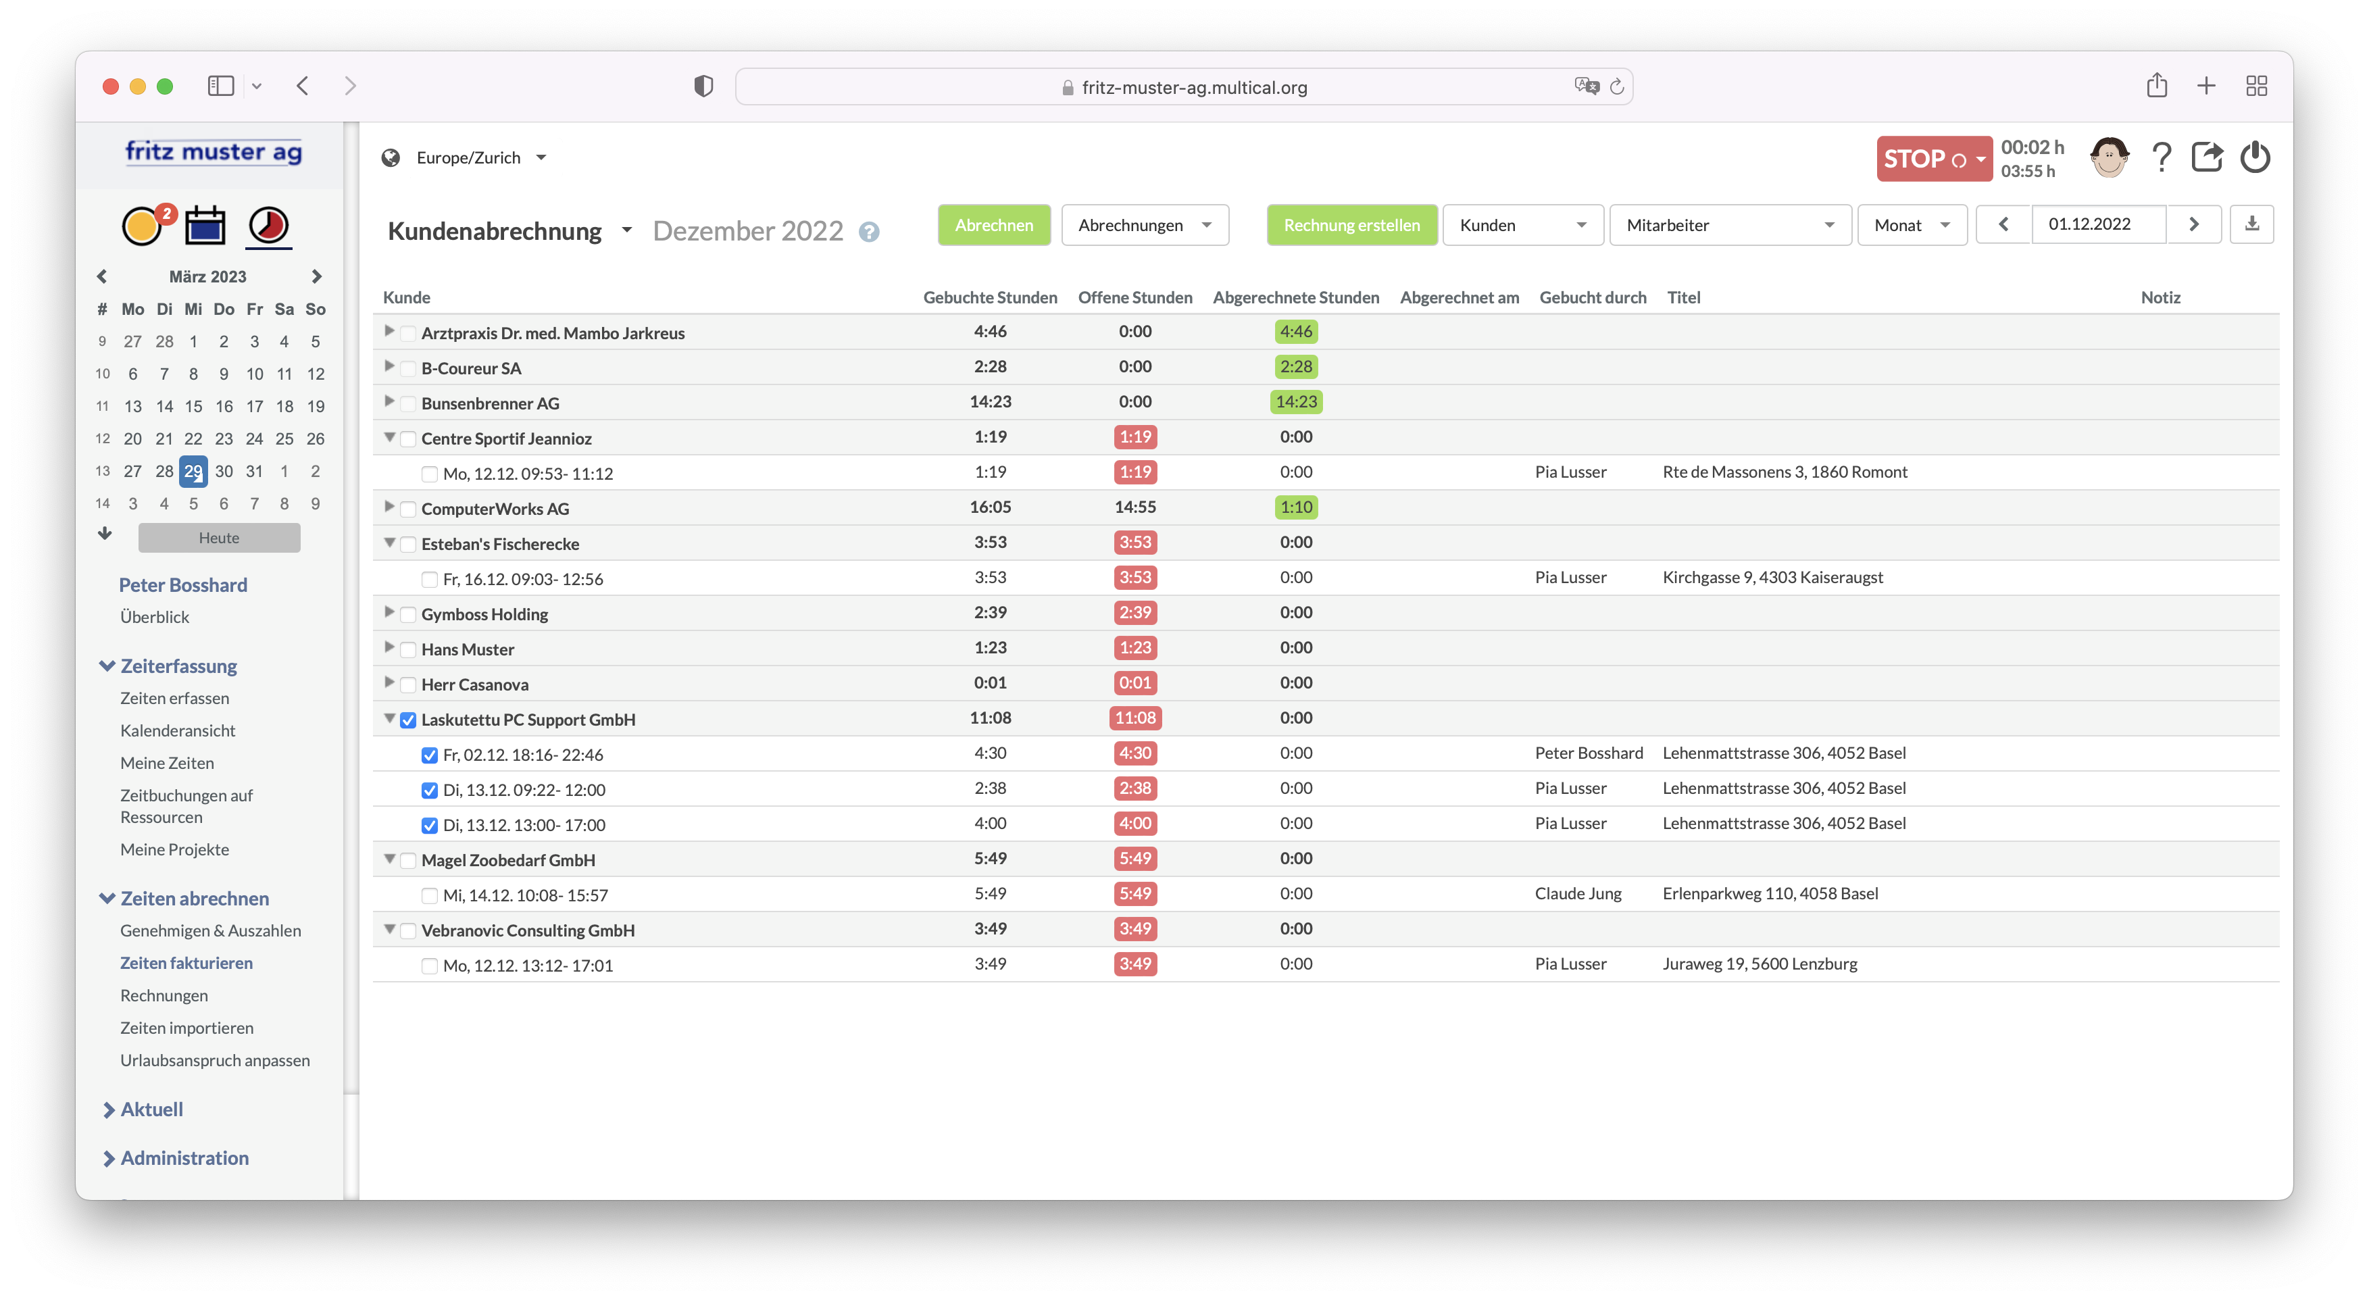
Task: Check the Mo, 12.12. 09:53- 11:12 entry
Action: pyautogui.click(x=430, y=474)
